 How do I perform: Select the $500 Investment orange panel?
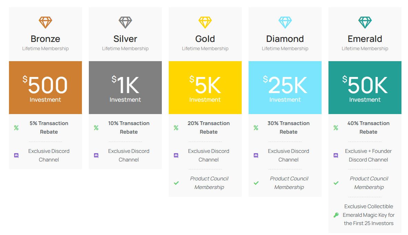pyautogui.click(x=45, y=88)
